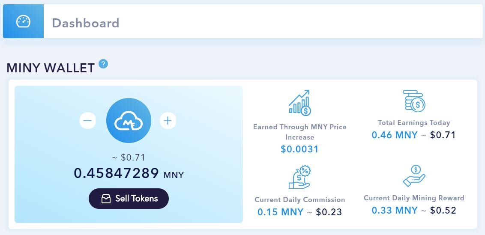Click the Sell Tokens button
485x235 pixels.
click(x=129, y=199)
